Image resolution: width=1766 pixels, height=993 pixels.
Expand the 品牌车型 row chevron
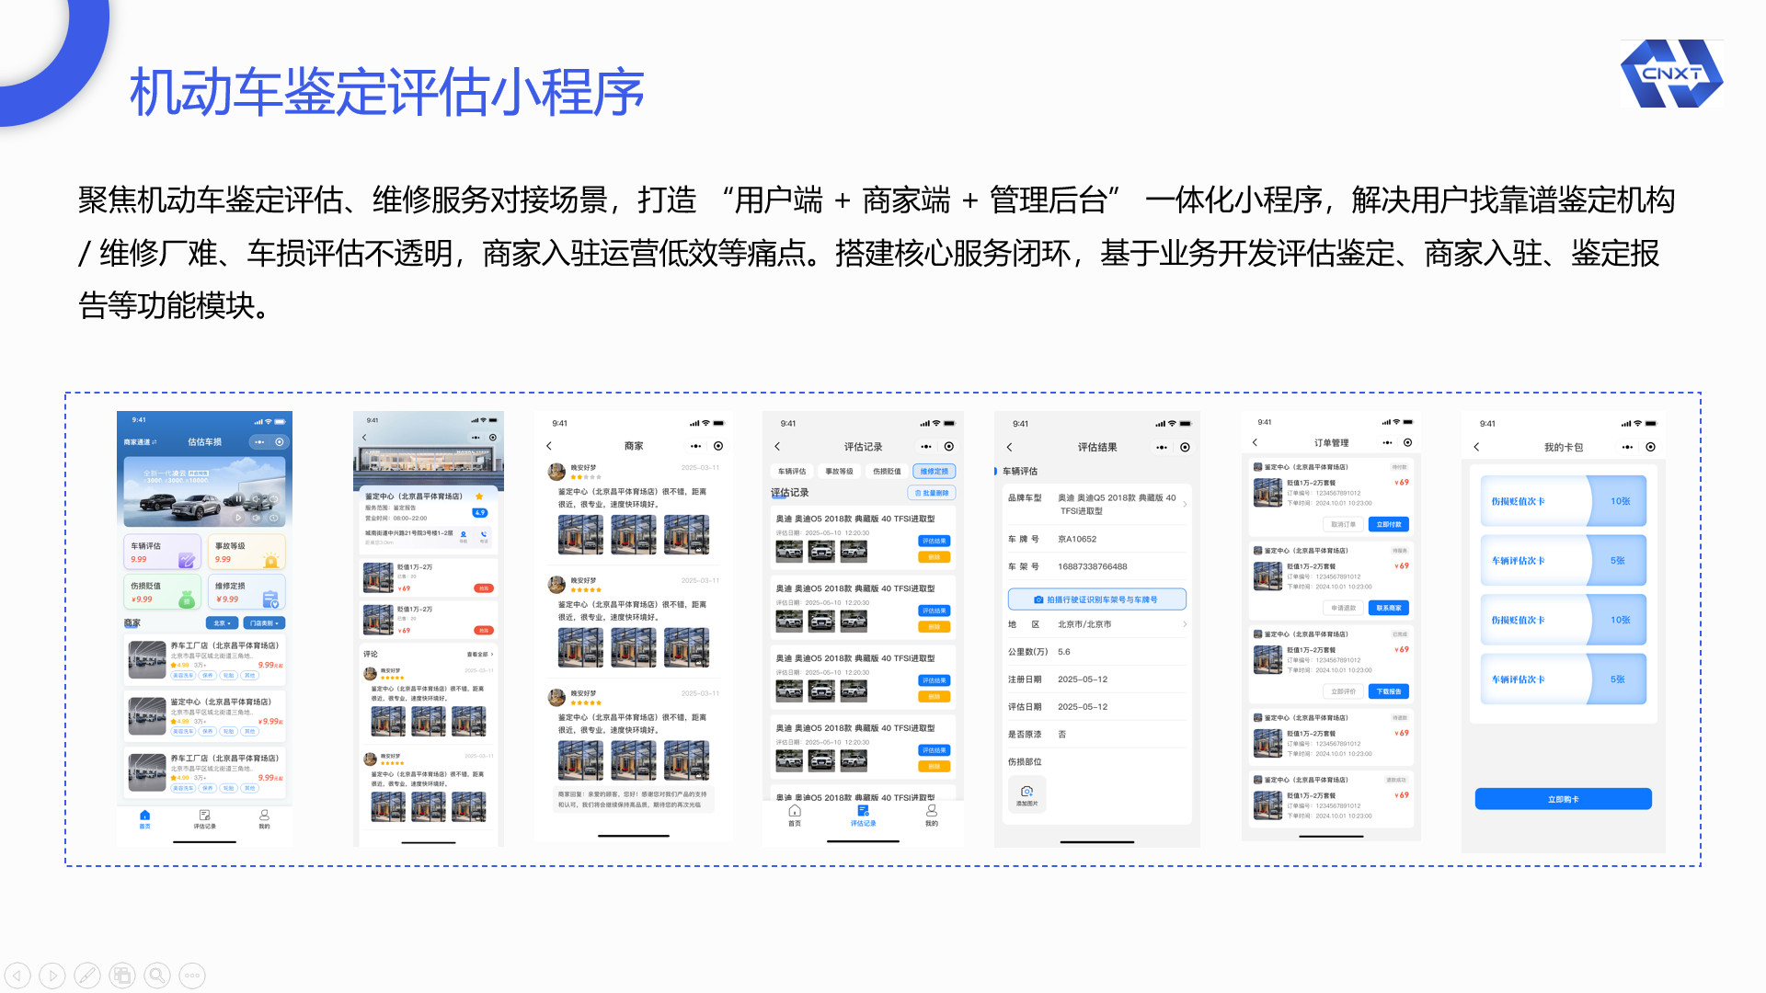(1185, 504)
